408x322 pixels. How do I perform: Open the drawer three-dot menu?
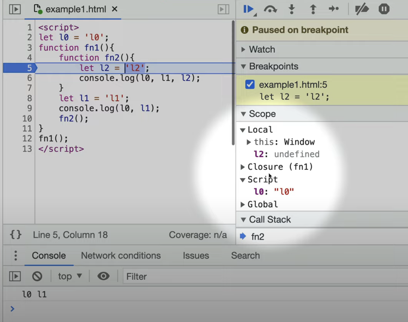click(x=16, y=256)
